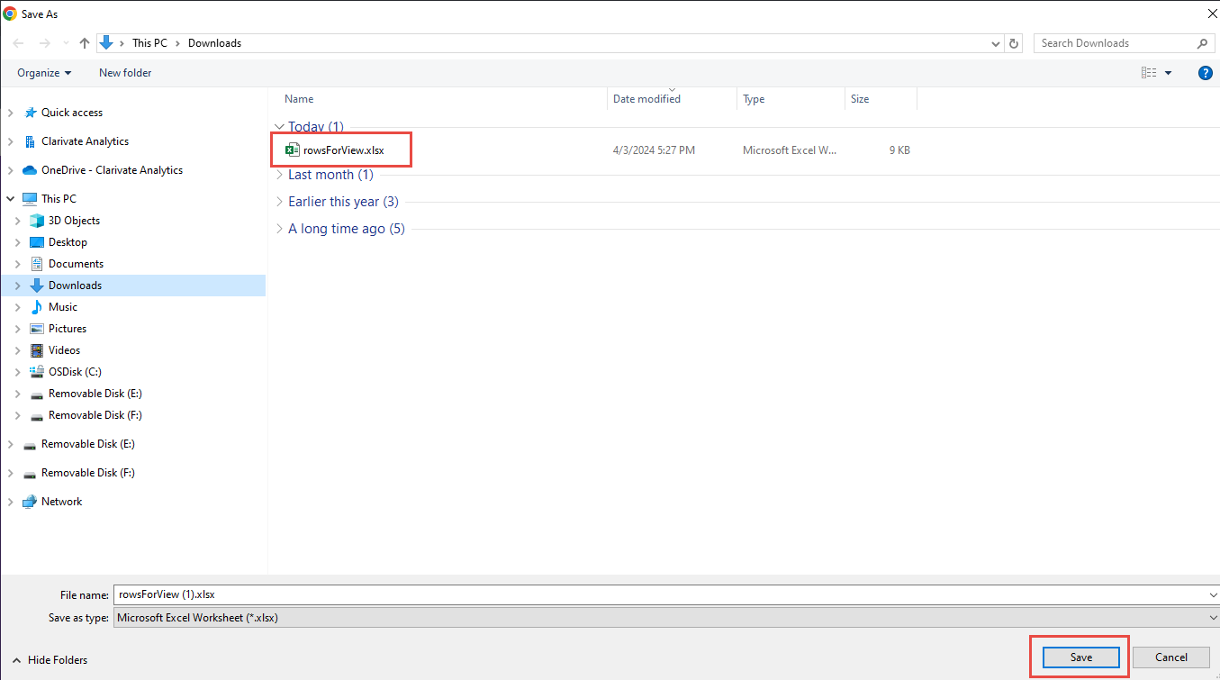Click the Cancel button

(x=1171, y=657)
